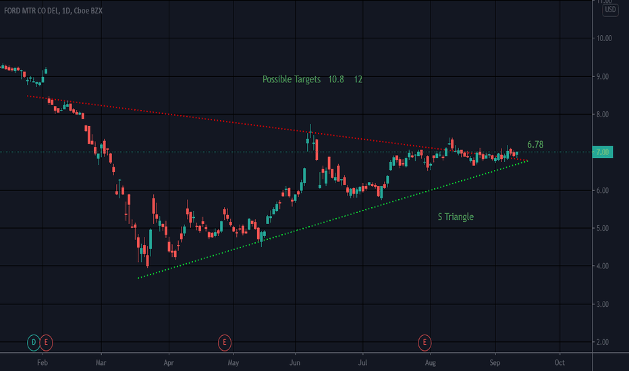The height and width of the screenshot is (371, 629).
Task: Click the 4.00 price axis label
Action: 603,266
